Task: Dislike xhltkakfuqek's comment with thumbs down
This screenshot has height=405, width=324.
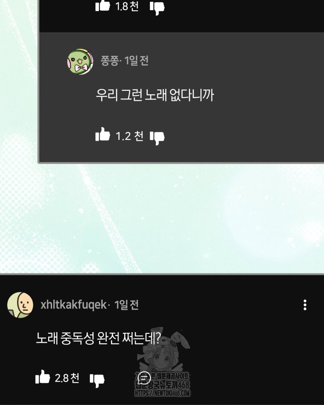Action: (97, 380)
